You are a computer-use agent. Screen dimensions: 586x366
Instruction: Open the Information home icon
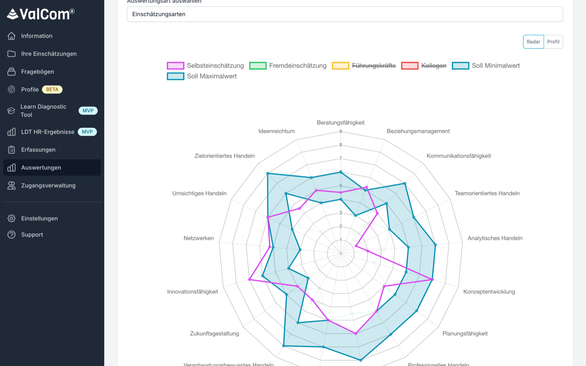coord(11,36)
